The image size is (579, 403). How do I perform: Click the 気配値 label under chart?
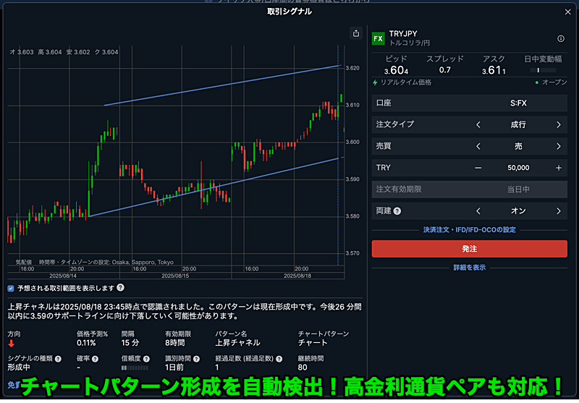[x=23, y=262]
